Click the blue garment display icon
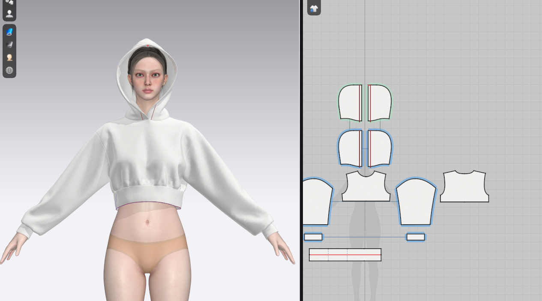 point(9,32)
